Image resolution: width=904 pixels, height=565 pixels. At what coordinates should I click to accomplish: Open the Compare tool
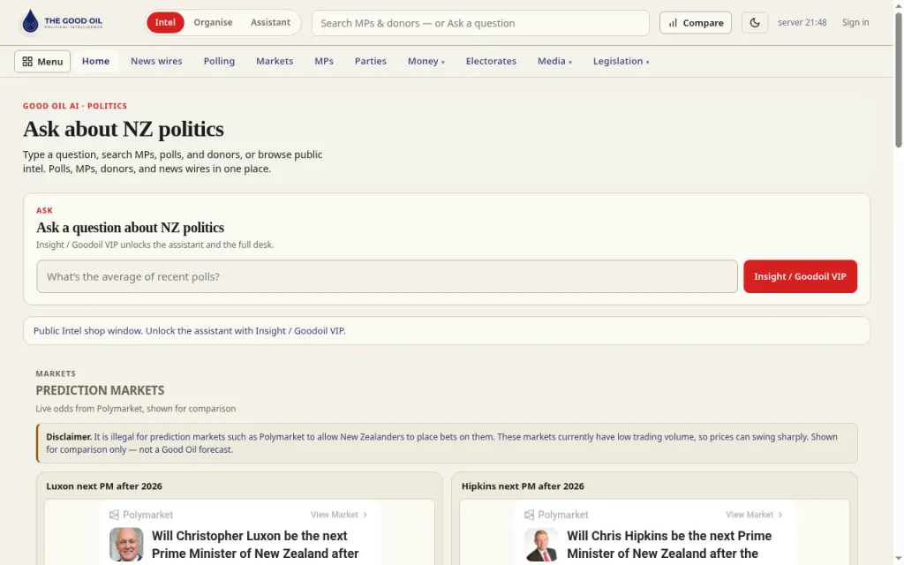tap(696, 23)
